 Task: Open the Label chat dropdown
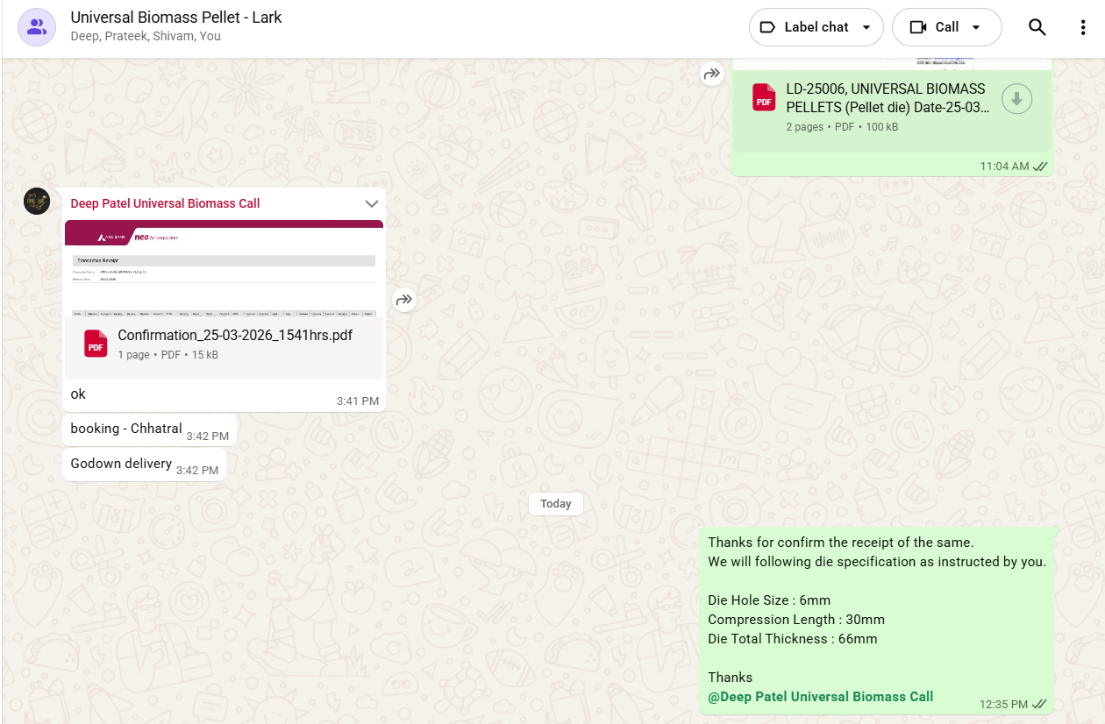click(x=816, y=27)
